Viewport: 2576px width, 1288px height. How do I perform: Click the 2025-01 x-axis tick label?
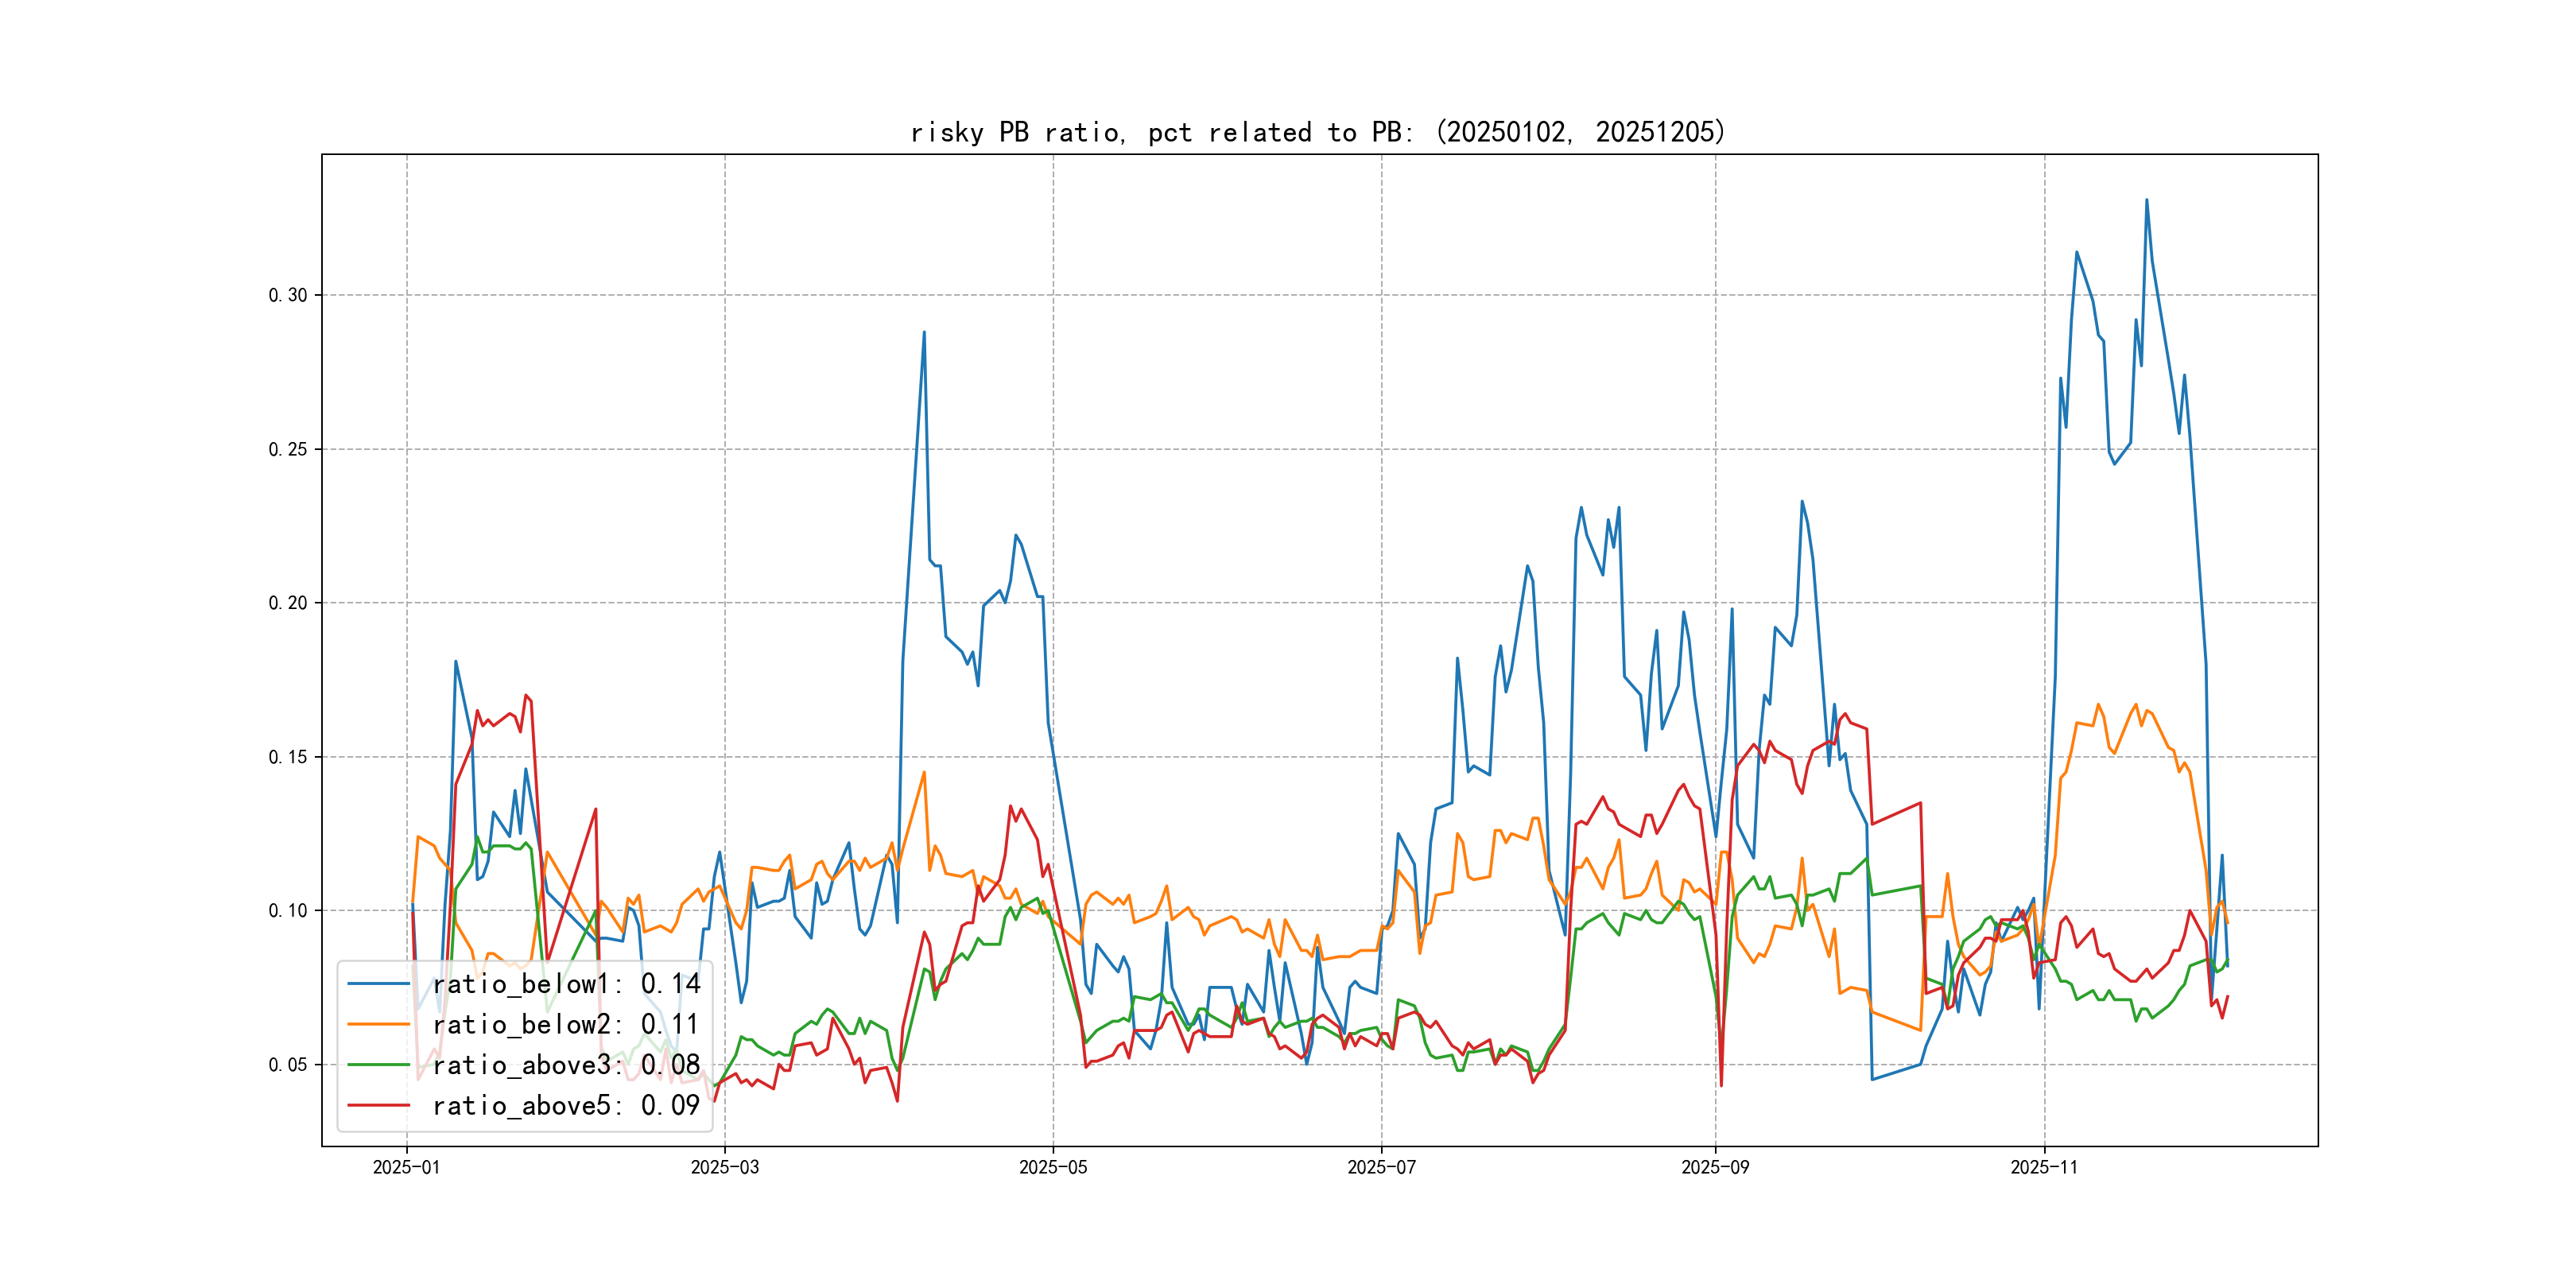click(x=406, y=1167)
